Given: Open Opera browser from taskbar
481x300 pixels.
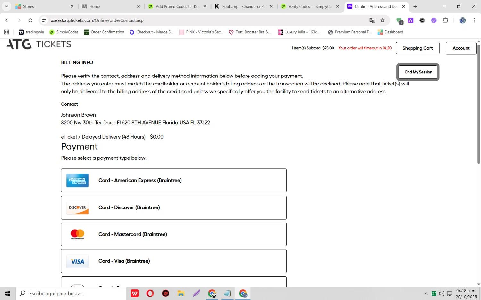Looking at the screenshot, I should point(150,293).
